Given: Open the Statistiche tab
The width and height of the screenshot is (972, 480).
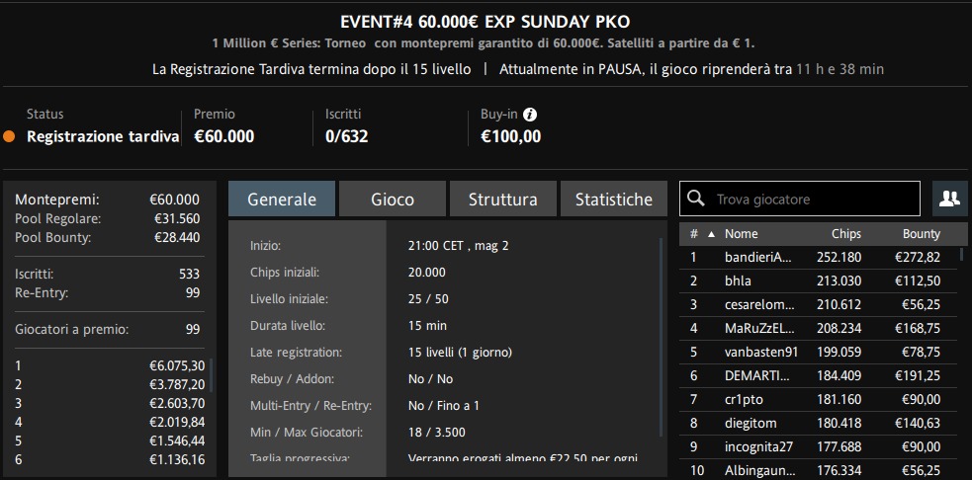Looking at the screenshot, I should (x=614, y=199).
